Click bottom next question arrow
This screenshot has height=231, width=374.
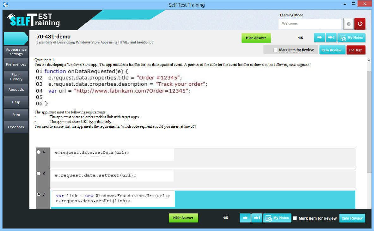pos(245,218)
